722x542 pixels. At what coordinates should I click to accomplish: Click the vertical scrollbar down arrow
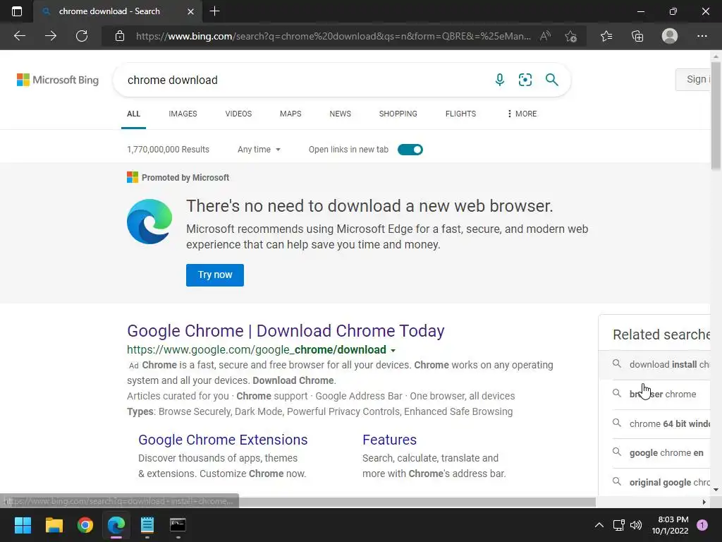[716, 490]
